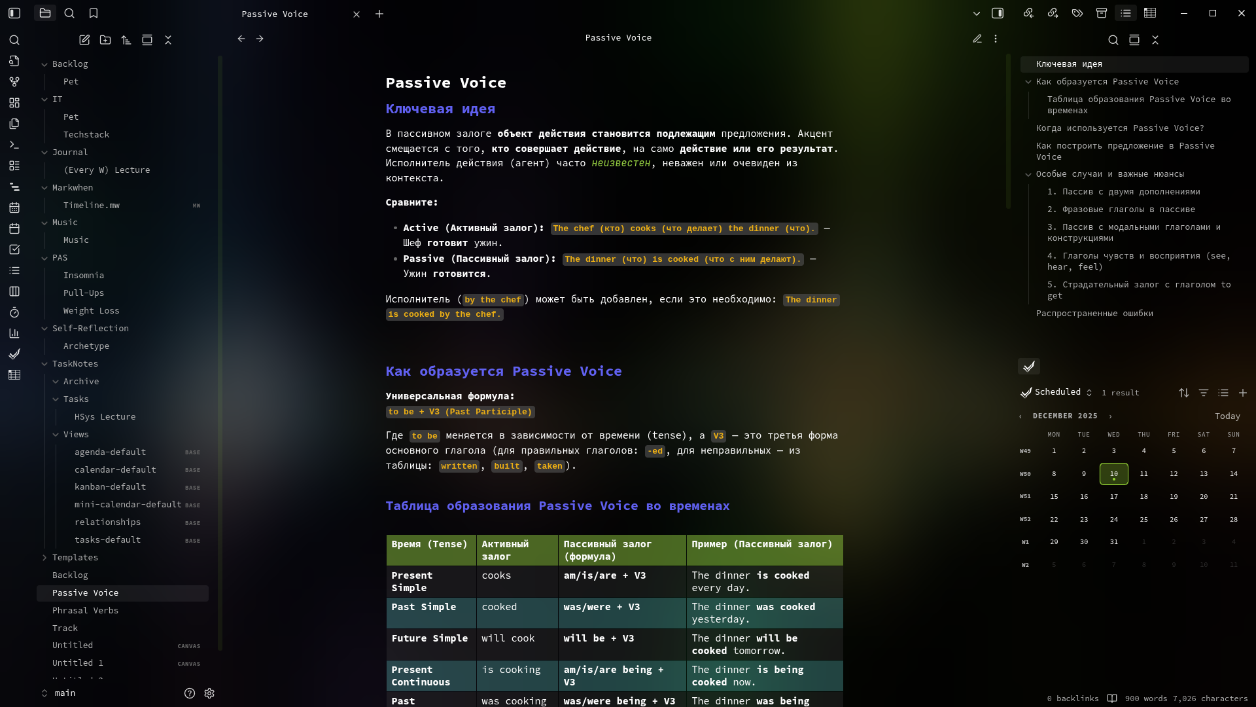1256x707 pixels.
Task: Open vault help
Action: [x=190, y=693]
